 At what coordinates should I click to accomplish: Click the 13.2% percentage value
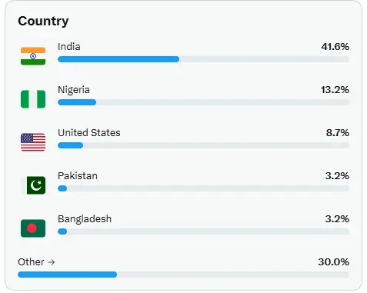coord(335,90)
